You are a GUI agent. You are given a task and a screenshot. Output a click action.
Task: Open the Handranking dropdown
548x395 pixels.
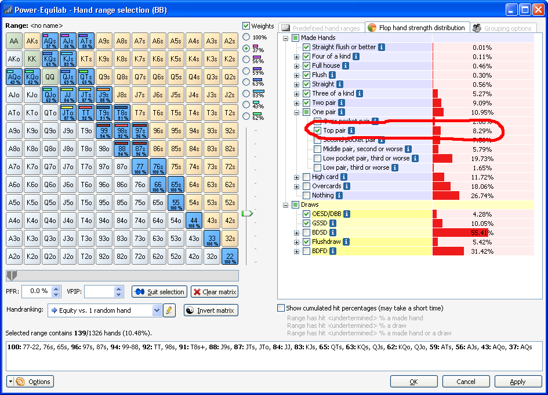157,310
